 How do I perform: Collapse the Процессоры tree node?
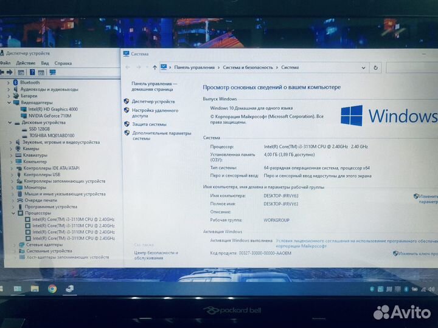pos(13,213)
